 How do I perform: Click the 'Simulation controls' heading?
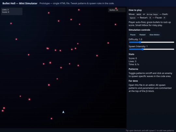tap(139, 30)
